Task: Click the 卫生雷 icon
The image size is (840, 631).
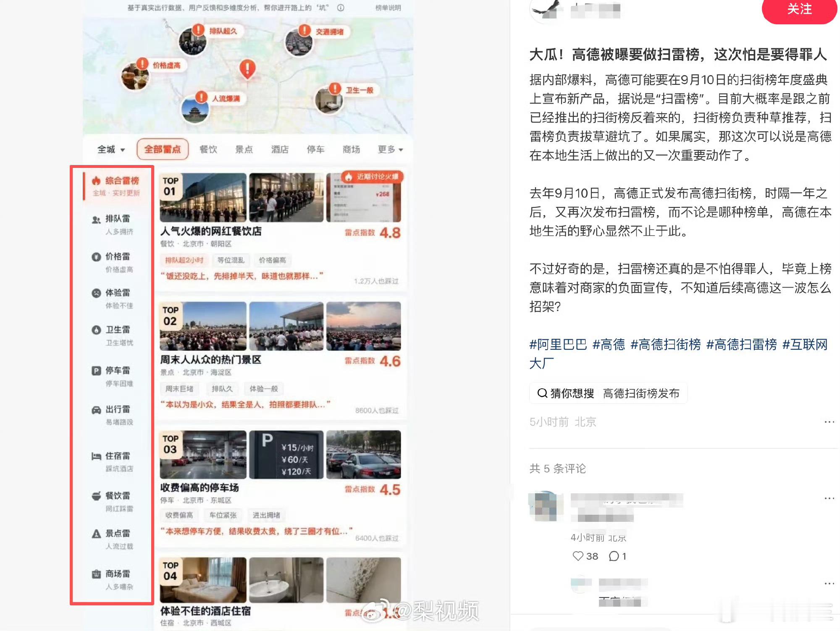Action: [96, 330]
